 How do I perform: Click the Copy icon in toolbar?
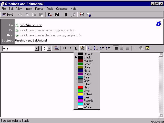click(34, 15)
